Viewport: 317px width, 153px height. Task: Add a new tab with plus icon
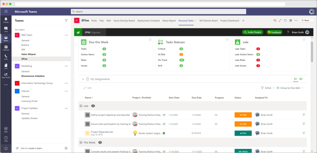coord(243,21)
